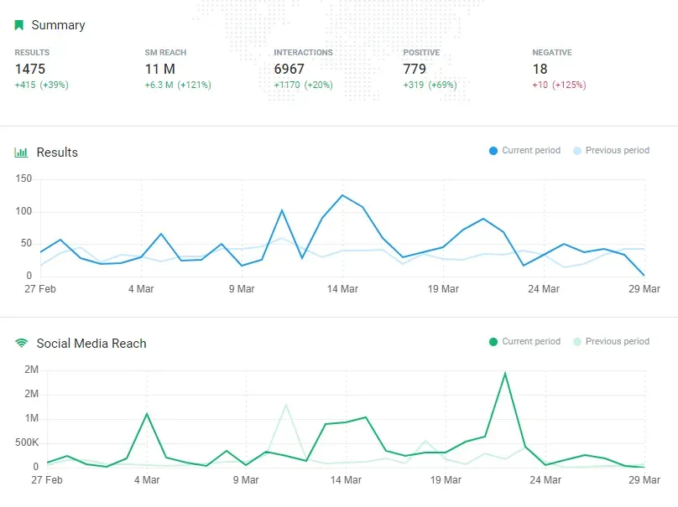Click the Social Media Reach section title
This screenshot has height=507, width=678.
tap(91, 344)
